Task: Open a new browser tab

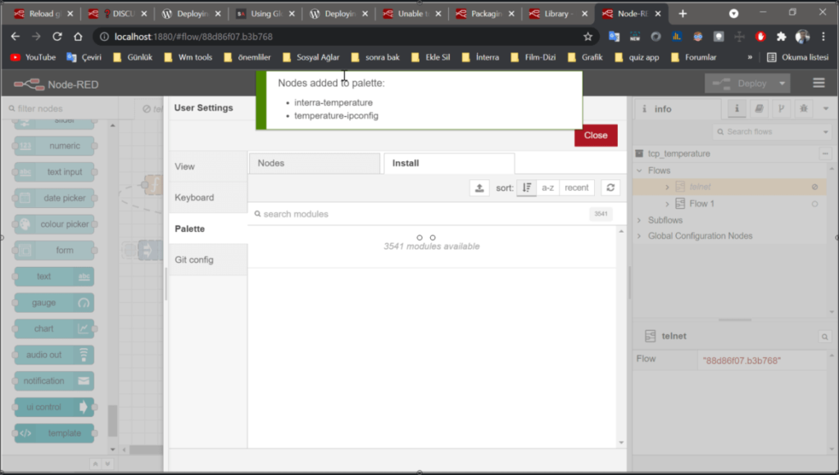Action: pyautogui.click(x=683, y=14)
